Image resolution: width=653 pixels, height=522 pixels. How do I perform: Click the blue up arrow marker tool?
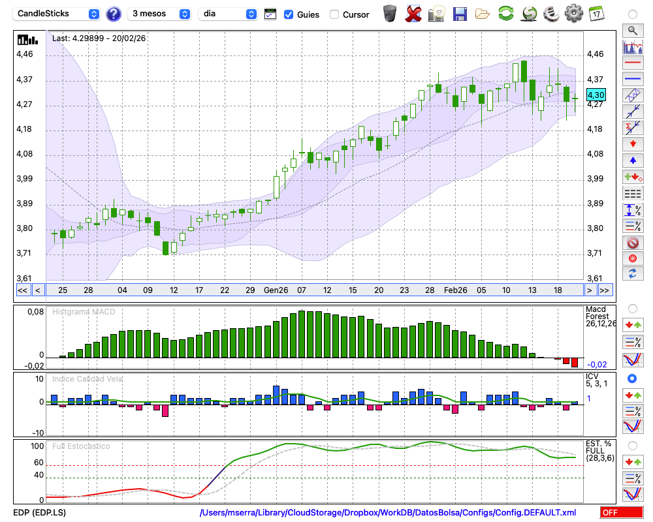(633, 161)
